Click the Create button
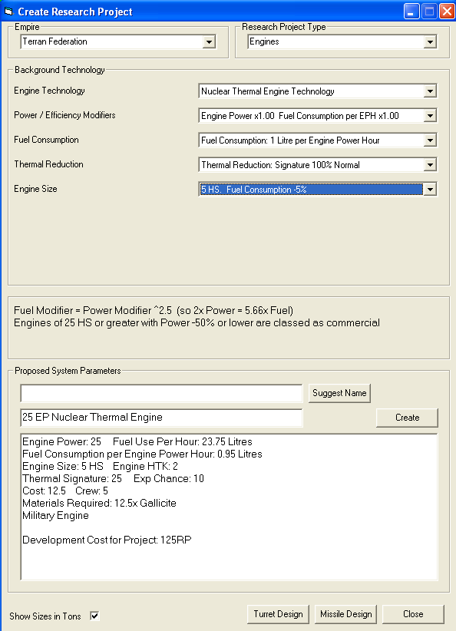456x631 pixels. 407,418
